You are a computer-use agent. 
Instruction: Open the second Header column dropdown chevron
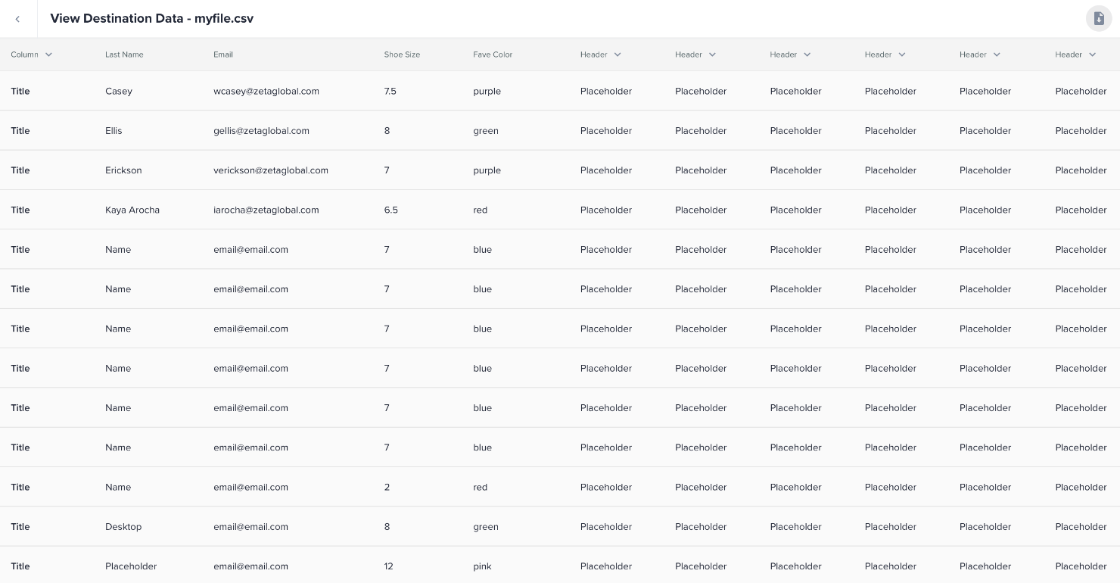click(x=712, y=55)
